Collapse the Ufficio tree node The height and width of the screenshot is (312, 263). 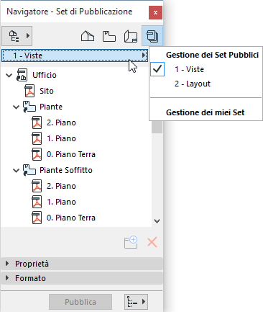[9, 75]
